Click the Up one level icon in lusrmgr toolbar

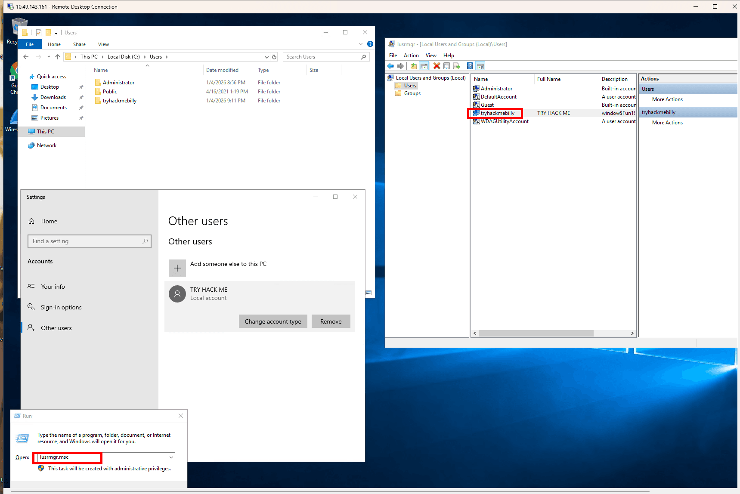[414, 66]
